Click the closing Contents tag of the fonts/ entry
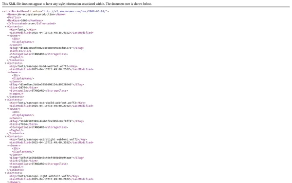292x183 pixels. tap(15, 61)
